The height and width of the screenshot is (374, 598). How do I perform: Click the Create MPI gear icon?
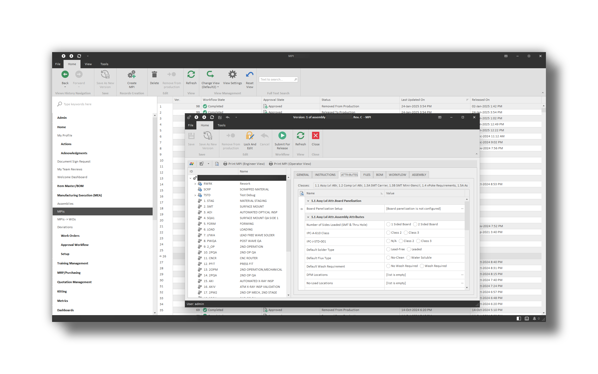132,75
